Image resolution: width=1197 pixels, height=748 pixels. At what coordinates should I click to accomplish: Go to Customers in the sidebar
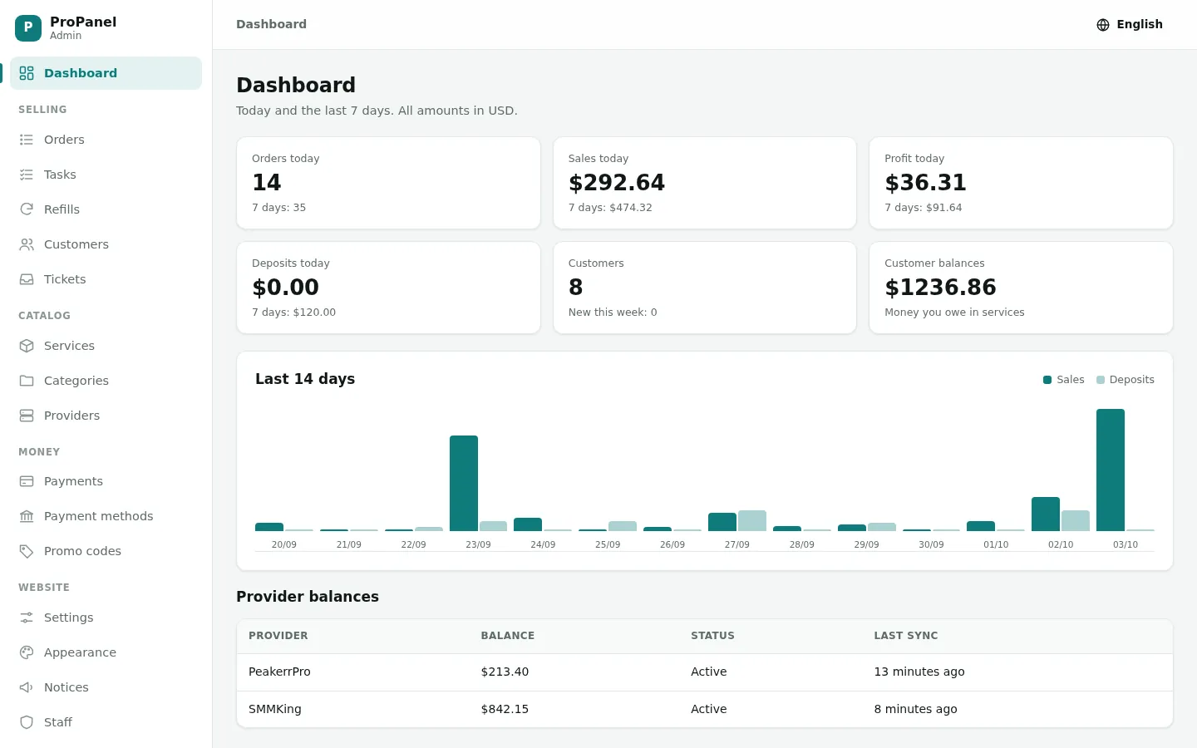(106, 244)
